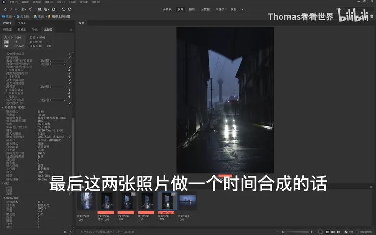Collapse the GPS section
This screenshot has height=235, width=376.
pos(3,184)
